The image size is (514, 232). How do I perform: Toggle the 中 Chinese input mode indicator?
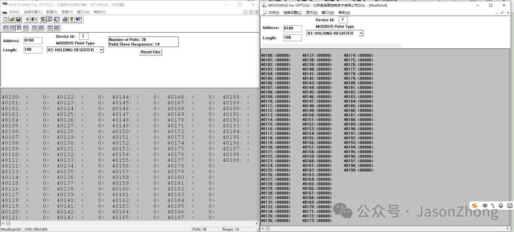coord(485,205)
